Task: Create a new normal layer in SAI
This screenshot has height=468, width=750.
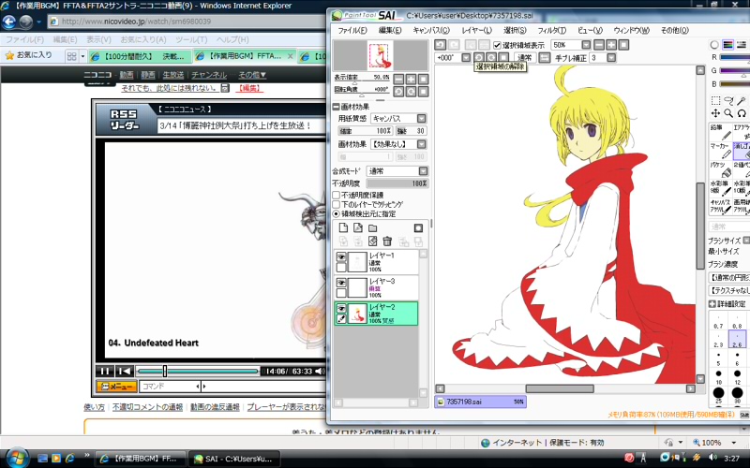Action: 343,227
